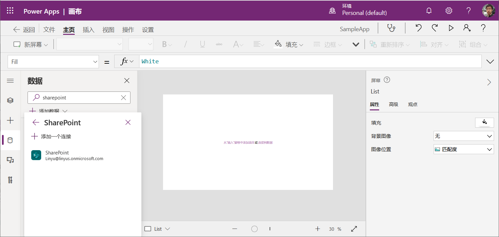Image resolution: width=499 pixels, height=237 pixels.
Task: Toggle underline formatting
Action: [x=202, y=44]
